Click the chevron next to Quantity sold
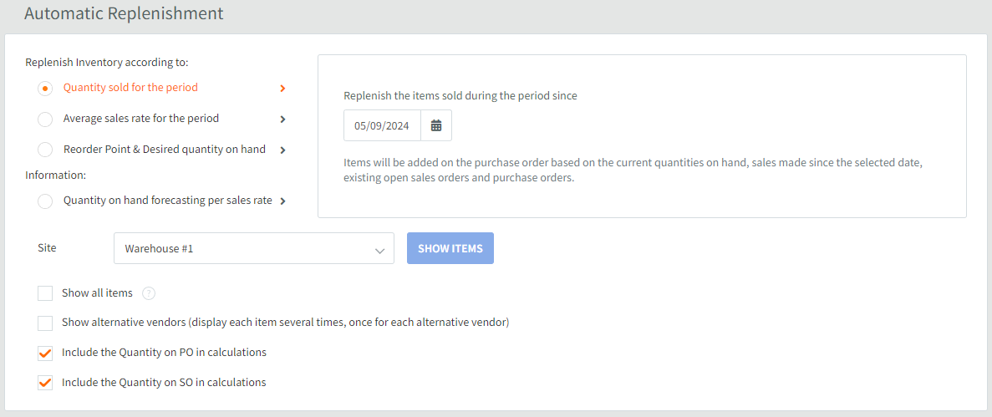Image resolution: width=992 pixels, height=417 pixels. [282, 89]
